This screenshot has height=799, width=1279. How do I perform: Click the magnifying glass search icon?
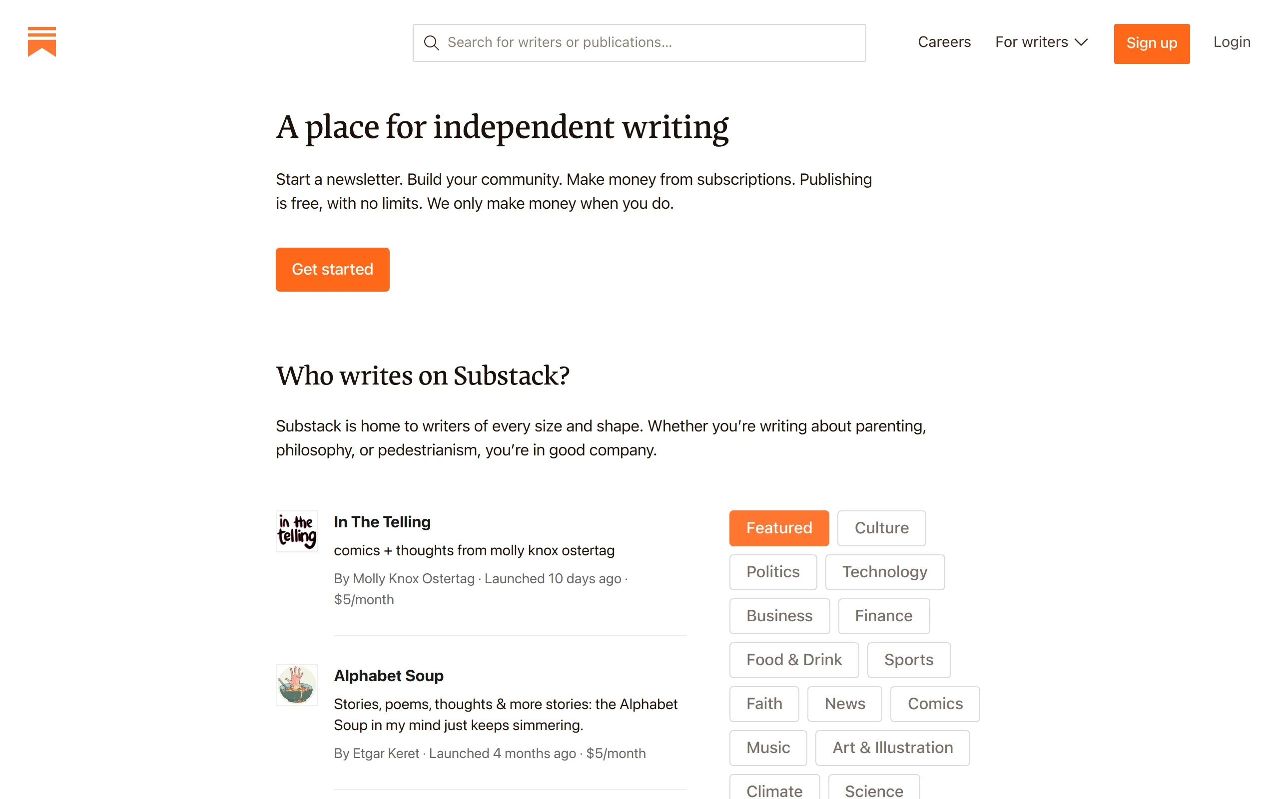point(431,43)
